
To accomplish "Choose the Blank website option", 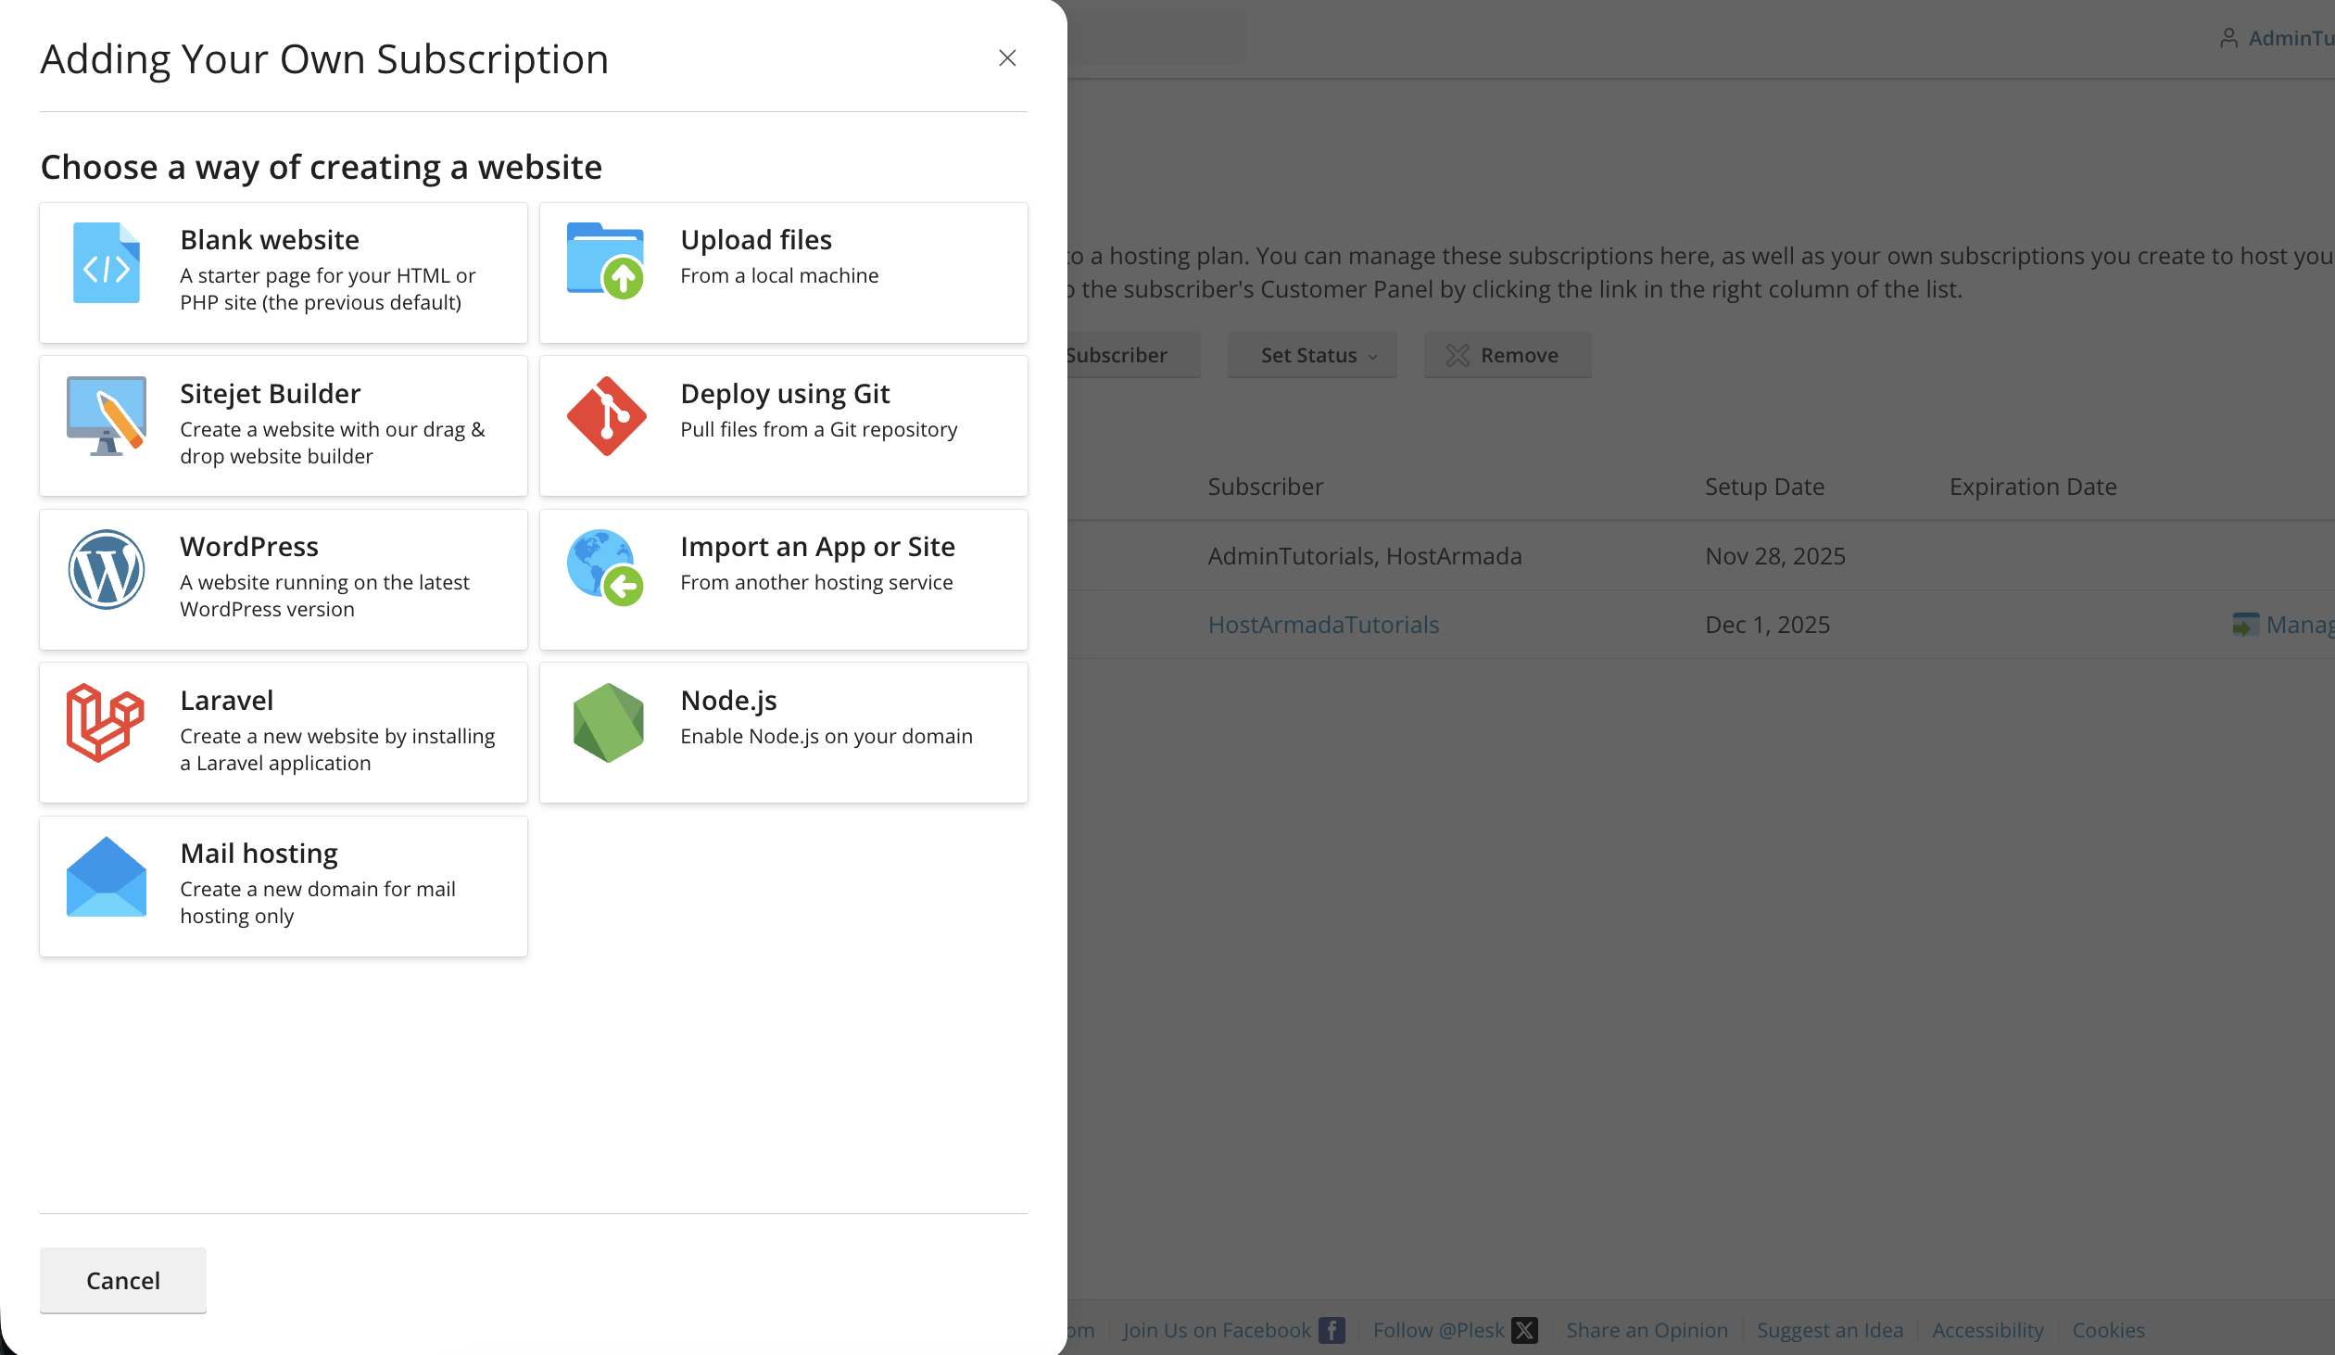I will (284, 272).
